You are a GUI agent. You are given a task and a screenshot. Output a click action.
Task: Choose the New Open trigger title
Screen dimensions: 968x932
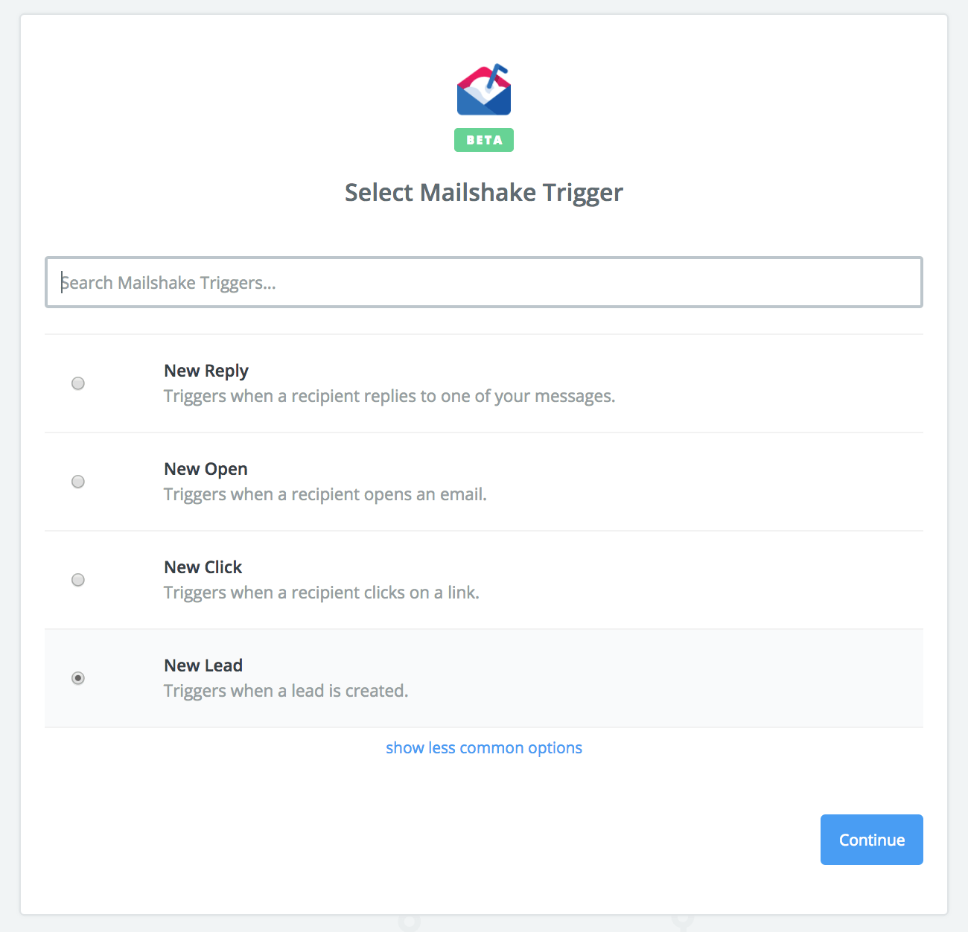(x=206, y=469)
